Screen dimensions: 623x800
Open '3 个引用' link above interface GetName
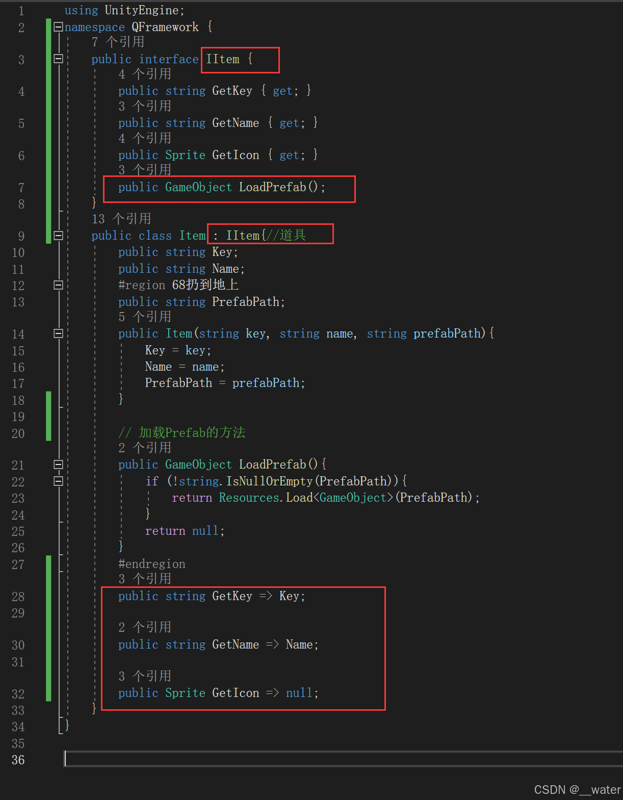point(145,106)
